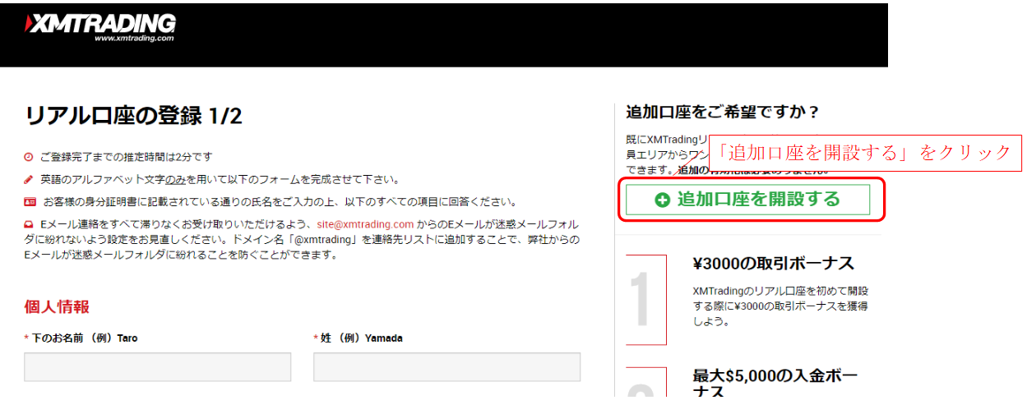Image resolution: width=1027 pixels, height=414 pixels.
Task: Click the pencil icon beside alphabet instruction
Action: [29, 179]
